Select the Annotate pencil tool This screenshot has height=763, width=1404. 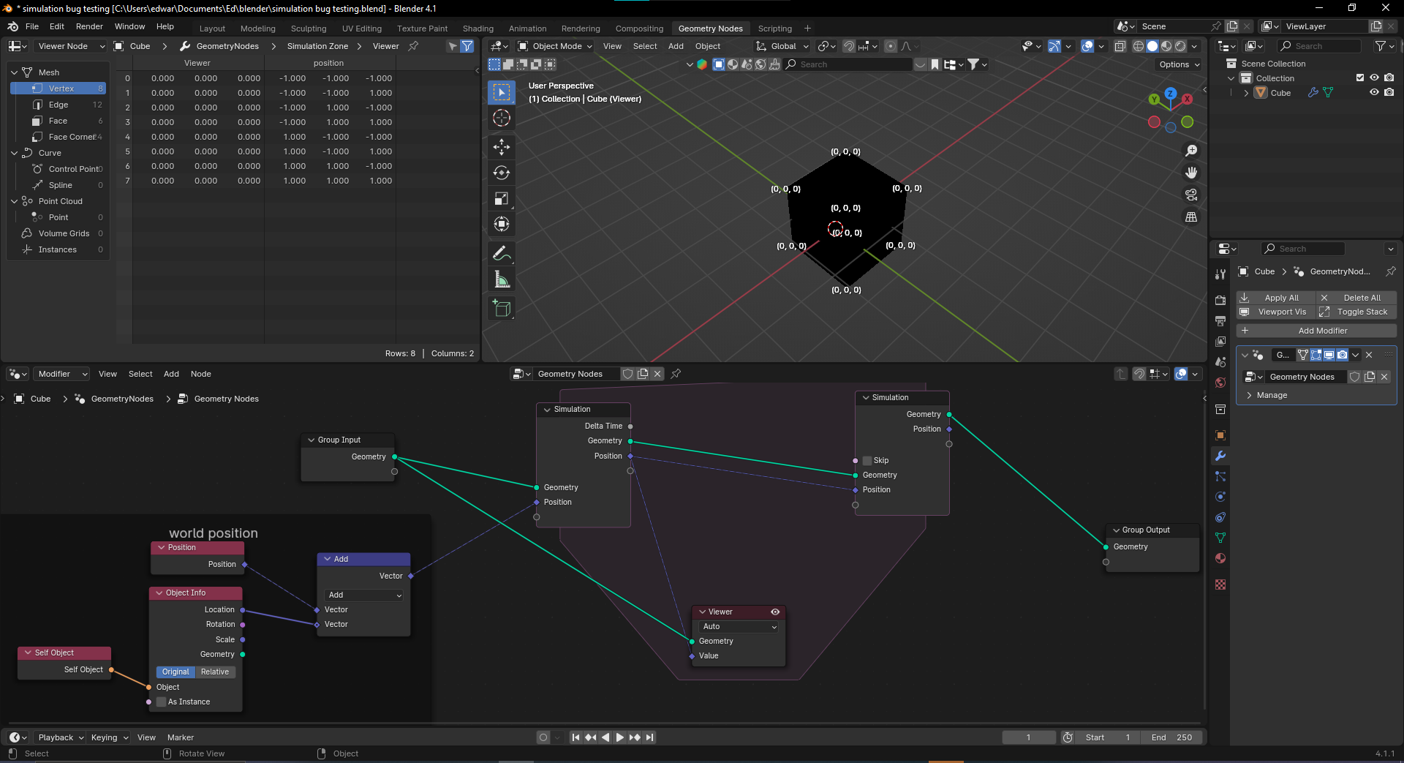[x=501, y=253]
